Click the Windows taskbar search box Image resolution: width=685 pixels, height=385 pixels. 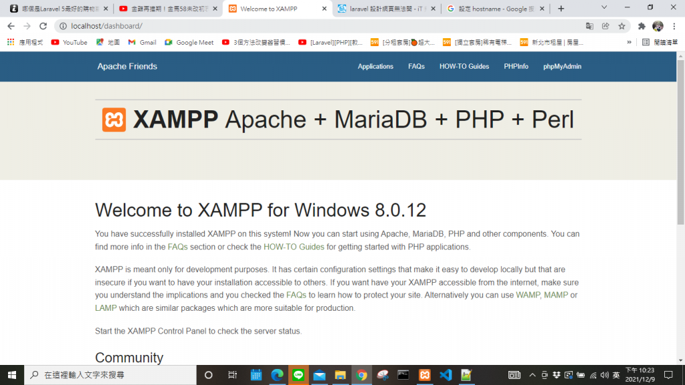click(110, 375)
